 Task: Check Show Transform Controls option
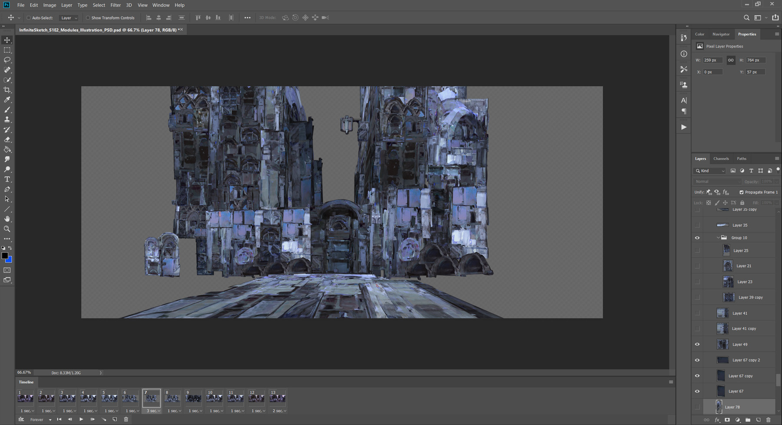pyautogui.click(x=88, y=18)
